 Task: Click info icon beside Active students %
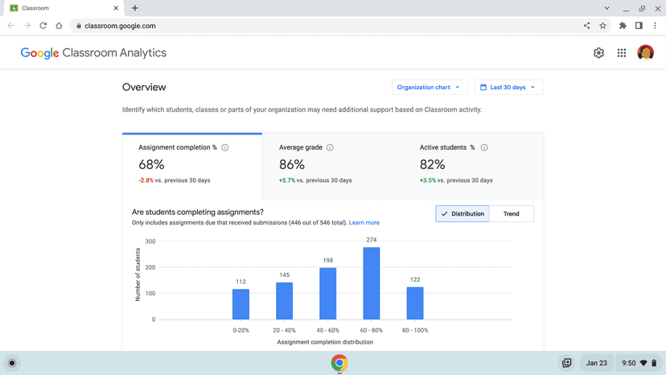point(483,147)
